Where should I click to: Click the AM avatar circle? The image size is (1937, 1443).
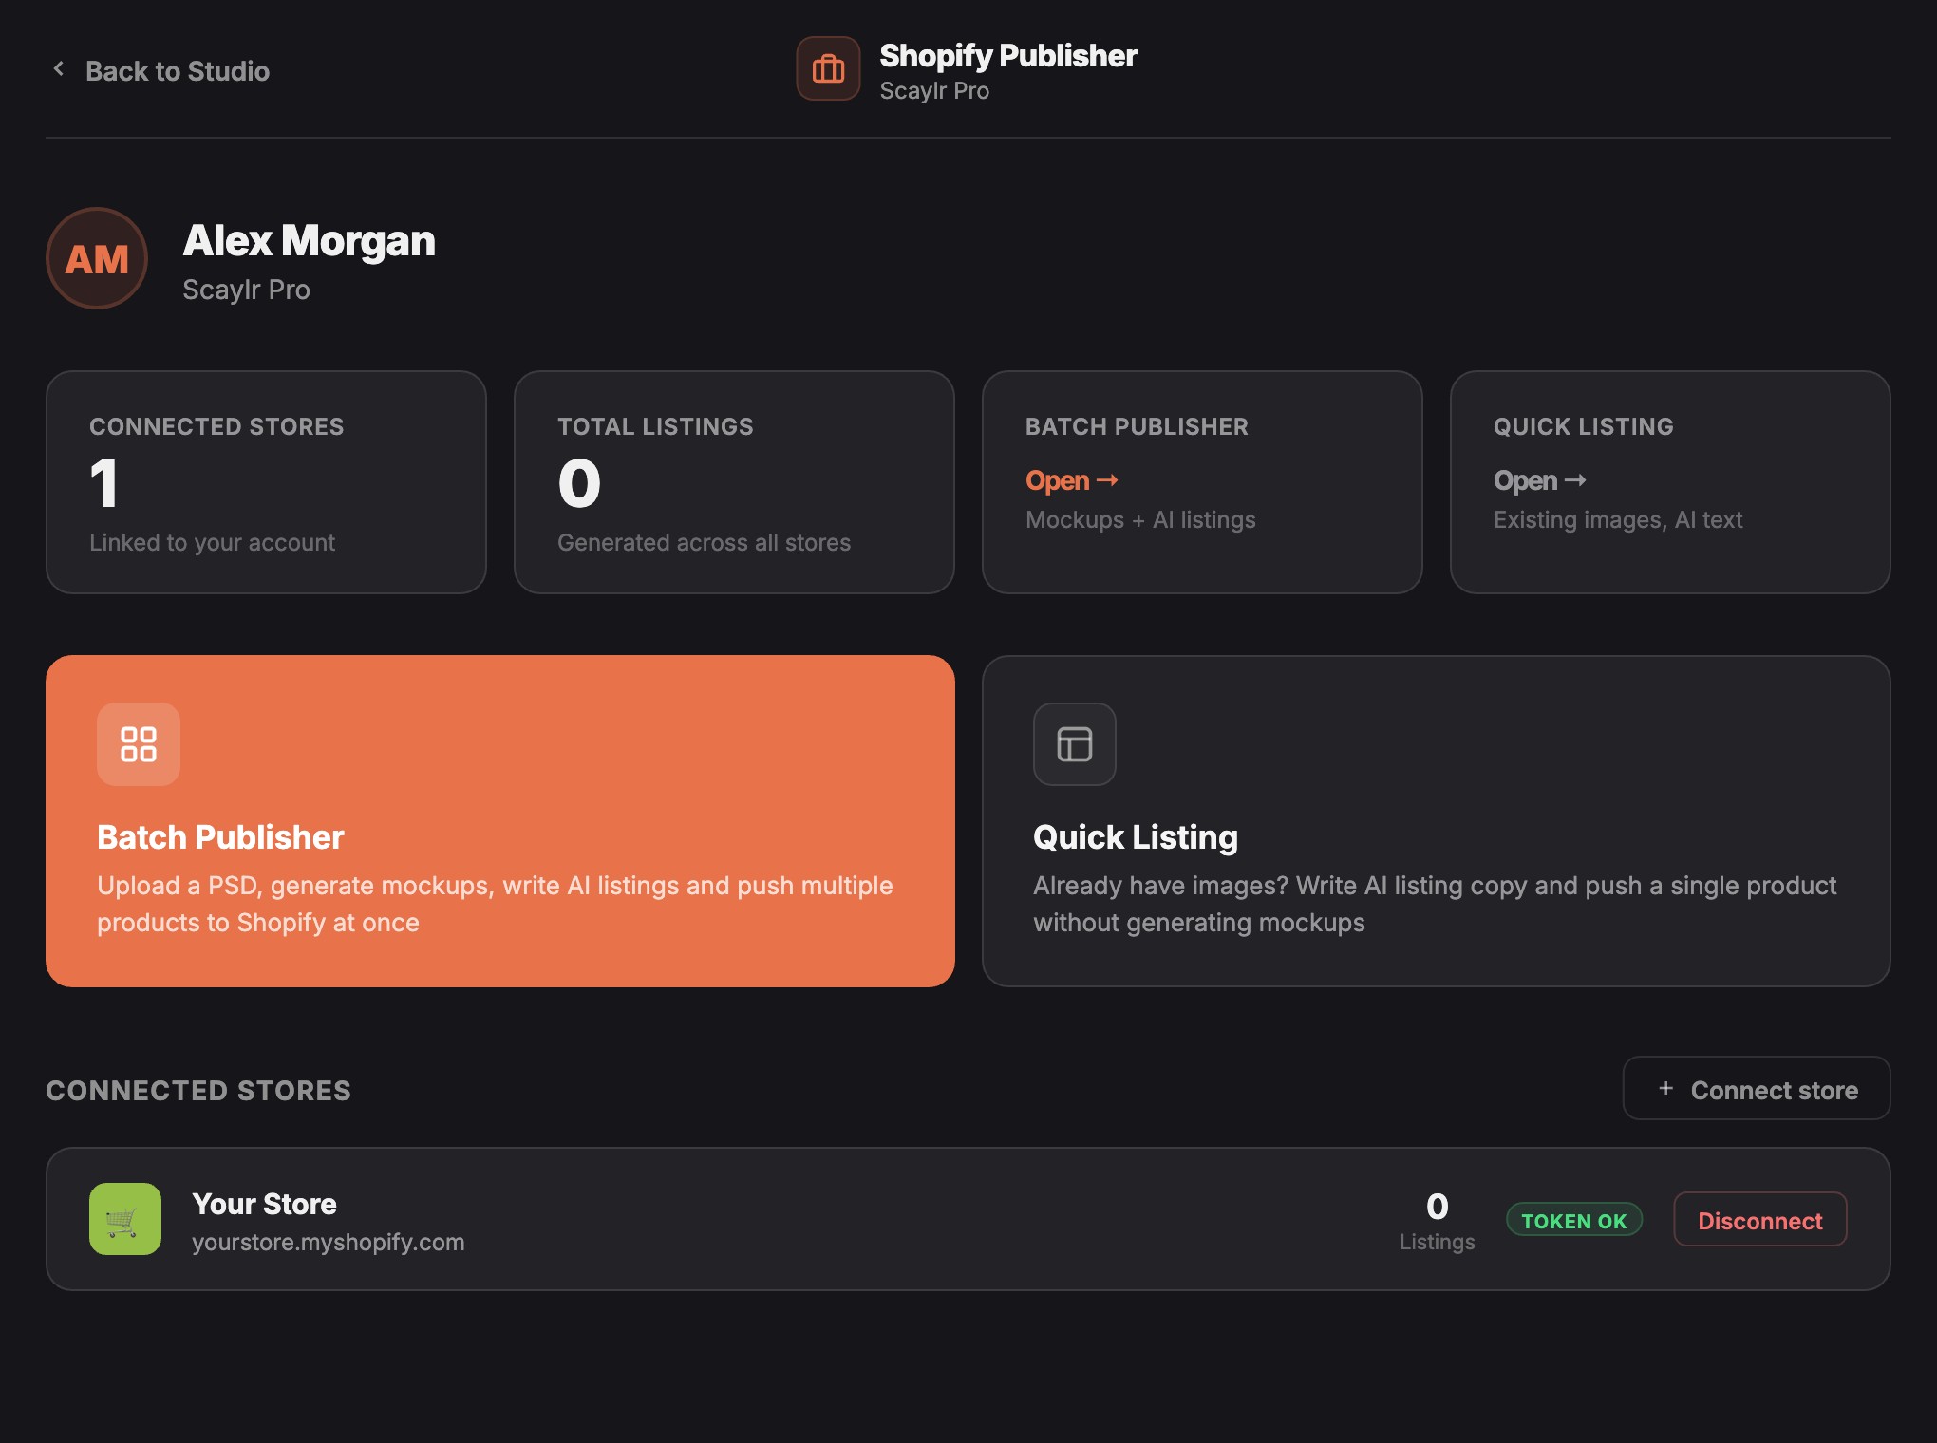click(x=97, y=258)
